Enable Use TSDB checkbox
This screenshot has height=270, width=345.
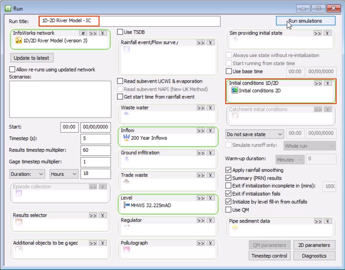pos(120,32)
